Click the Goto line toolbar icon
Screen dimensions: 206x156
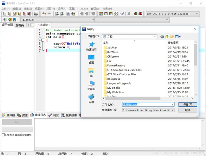point(73,14)
